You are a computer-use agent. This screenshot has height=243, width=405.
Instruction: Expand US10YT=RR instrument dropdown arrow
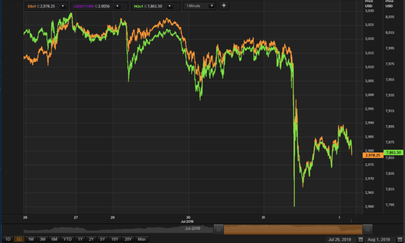click(x=117, y=6)
